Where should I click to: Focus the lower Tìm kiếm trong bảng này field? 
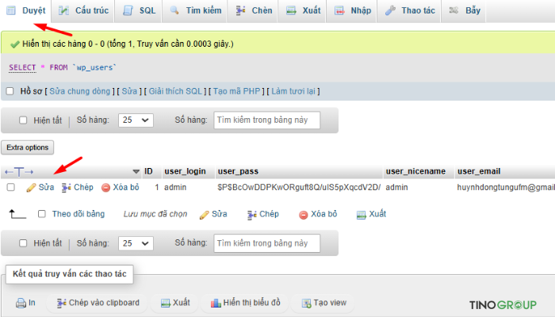267,243
